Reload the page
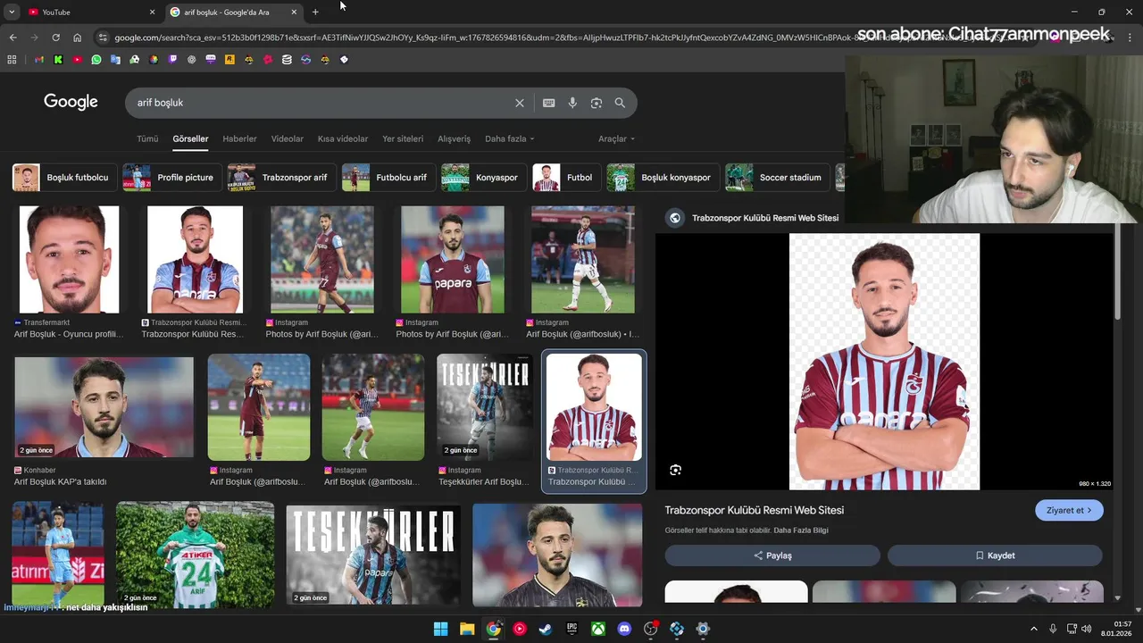The width and height of the screenshot is (1143, 643). [55, 38]
